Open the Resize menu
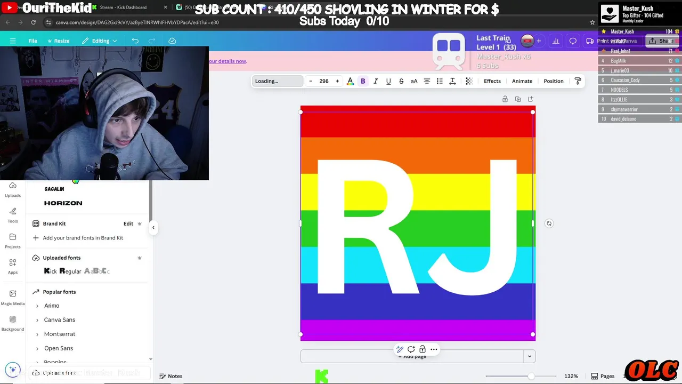 (58, 41)
